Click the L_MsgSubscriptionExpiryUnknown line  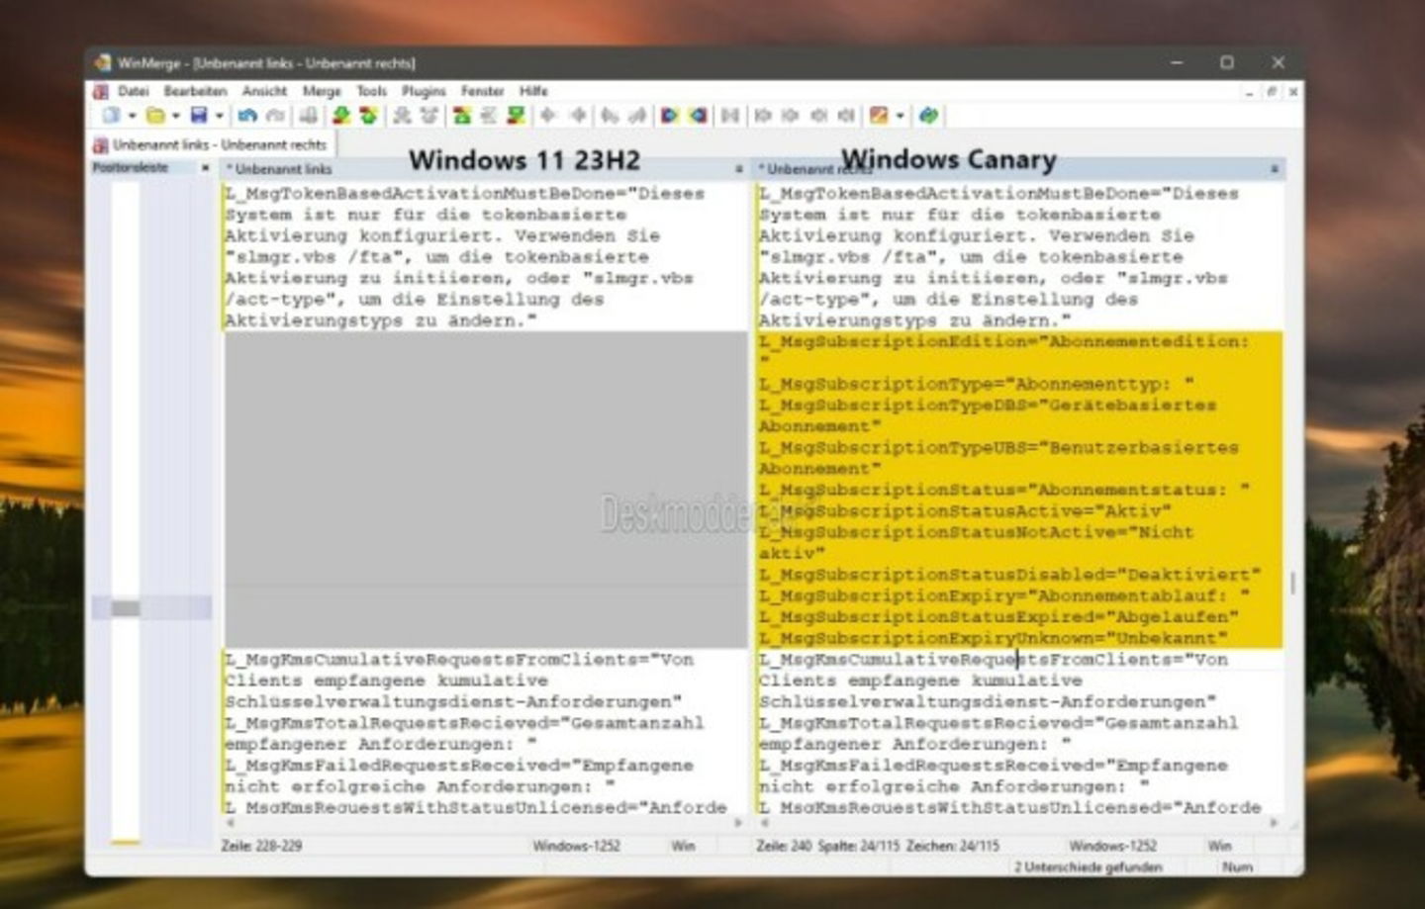[x=993, y=638]
